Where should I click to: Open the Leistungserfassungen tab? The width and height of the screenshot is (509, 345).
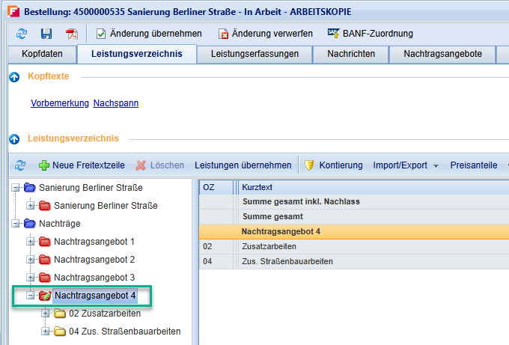pyautogui.click(x=254, y=54)
